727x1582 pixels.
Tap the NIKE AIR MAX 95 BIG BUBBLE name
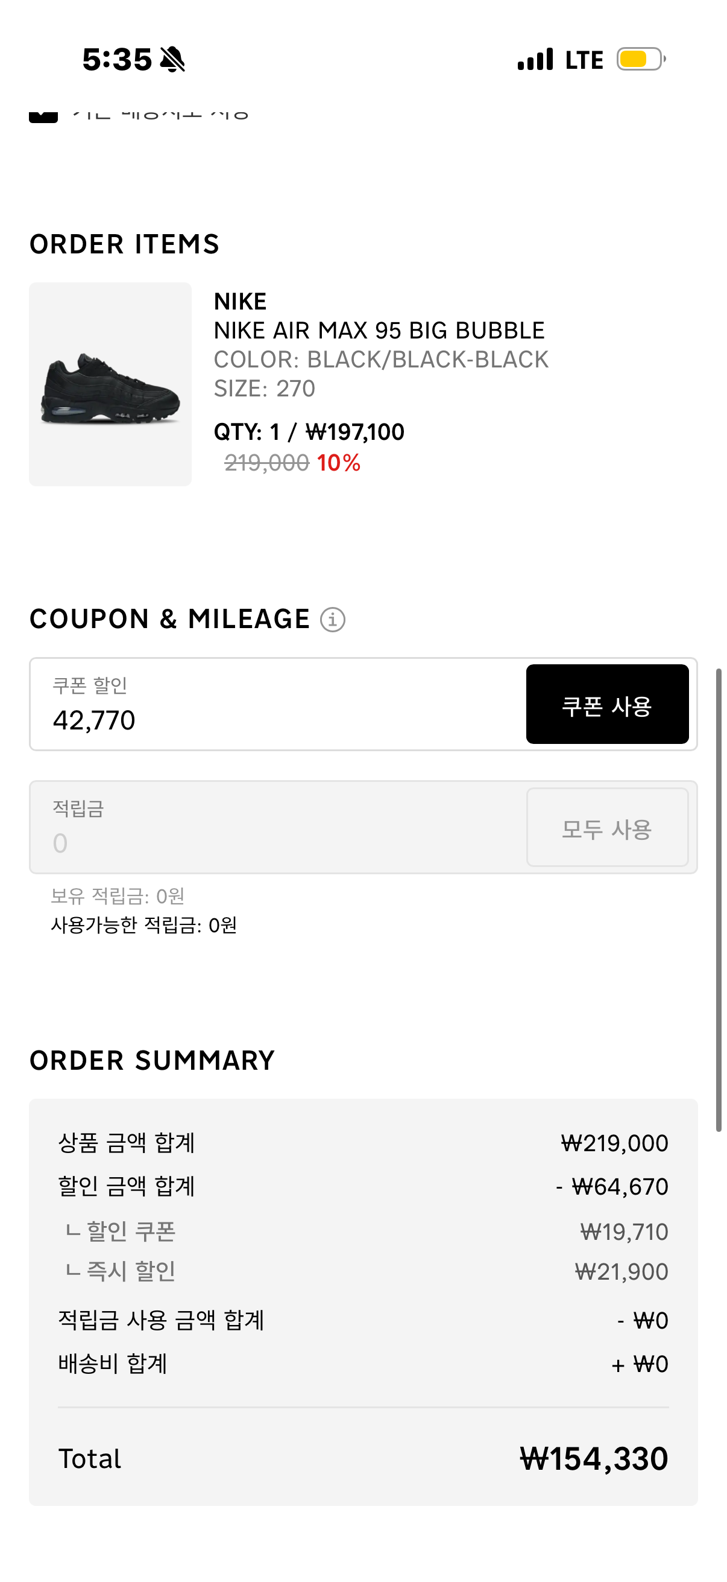tap(379, 331)
